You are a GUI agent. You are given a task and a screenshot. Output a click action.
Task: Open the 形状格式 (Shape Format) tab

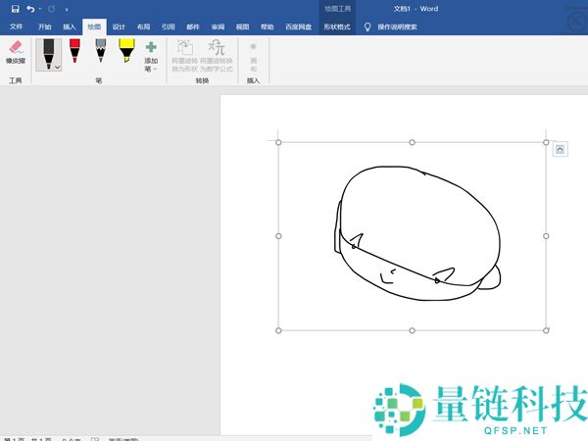pos(336,27)
